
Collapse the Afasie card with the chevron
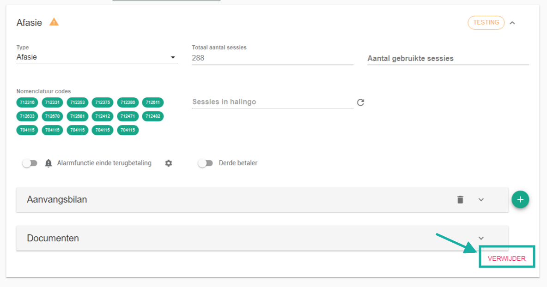512,23
